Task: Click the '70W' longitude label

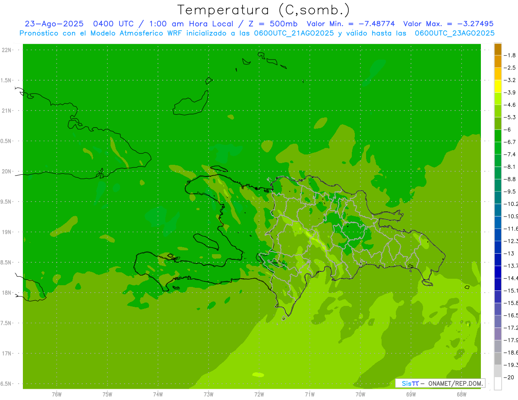Action: pos(360,394)
